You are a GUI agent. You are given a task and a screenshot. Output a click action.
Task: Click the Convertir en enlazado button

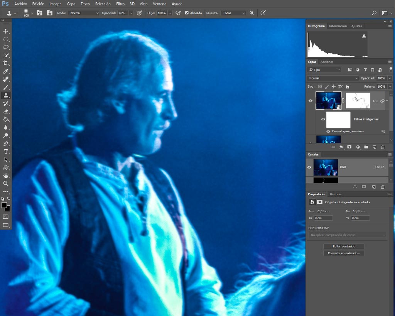[x=344, y=253]
